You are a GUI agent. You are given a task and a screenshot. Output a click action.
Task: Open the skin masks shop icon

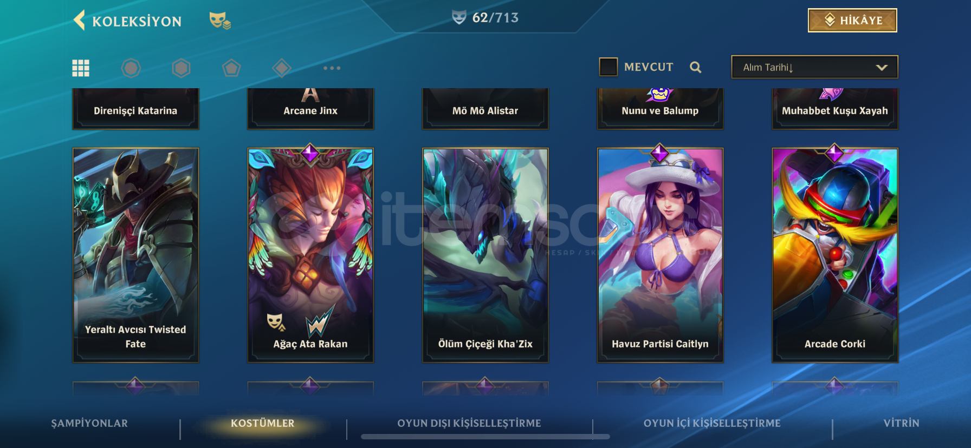(x=220, y=21)
